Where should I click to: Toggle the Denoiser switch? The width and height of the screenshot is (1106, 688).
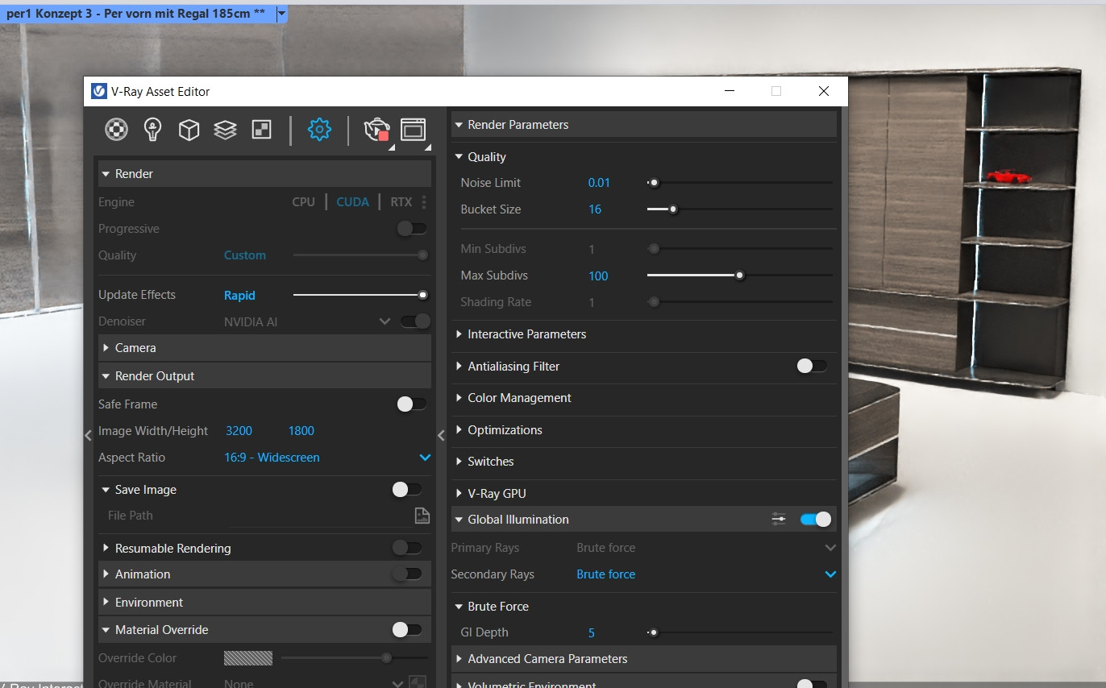(416, 321)
